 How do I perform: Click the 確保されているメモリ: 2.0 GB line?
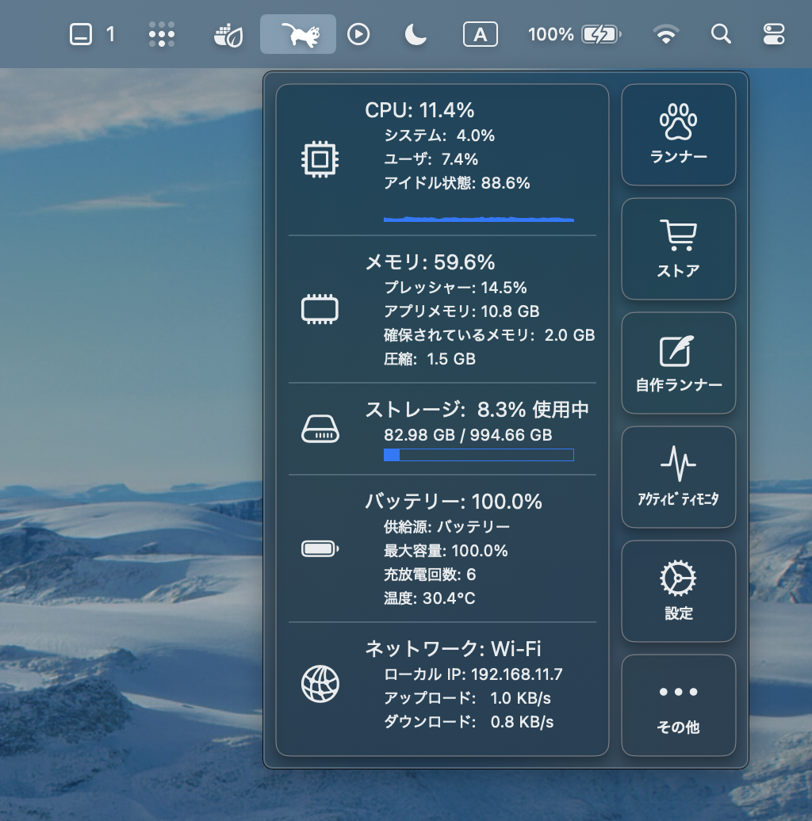(x=489, y=335)
